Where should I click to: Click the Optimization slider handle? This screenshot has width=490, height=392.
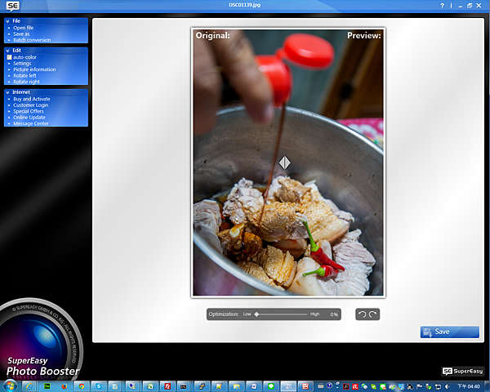pos(256,314)
